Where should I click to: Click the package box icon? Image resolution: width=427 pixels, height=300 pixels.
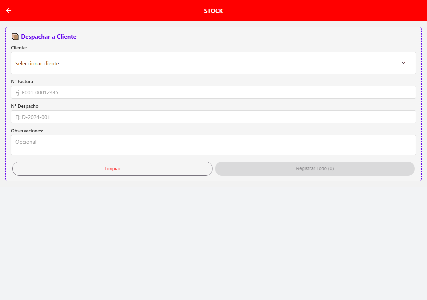(15, 37)
